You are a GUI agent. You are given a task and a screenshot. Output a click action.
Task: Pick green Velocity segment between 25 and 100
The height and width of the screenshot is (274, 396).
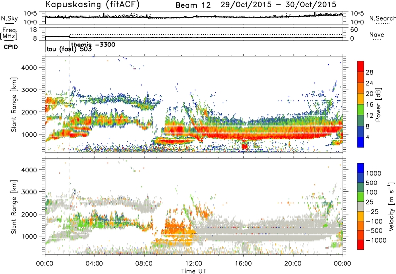pyautogui.click(x=361, y=197)
